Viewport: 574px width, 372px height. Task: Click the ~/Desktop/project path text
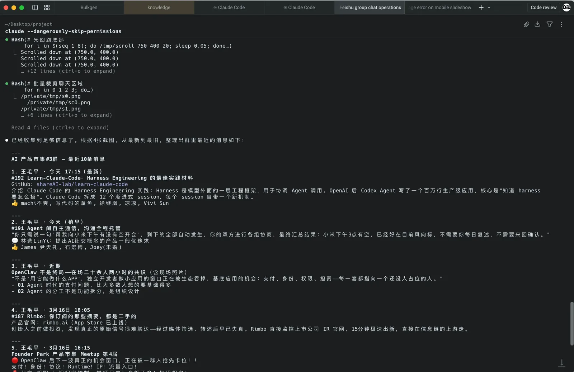click(x=29, y=24)
